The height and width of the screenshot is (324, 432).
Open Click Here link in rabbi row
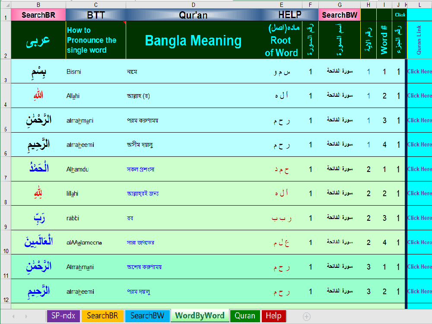click(x=419, y=218)
